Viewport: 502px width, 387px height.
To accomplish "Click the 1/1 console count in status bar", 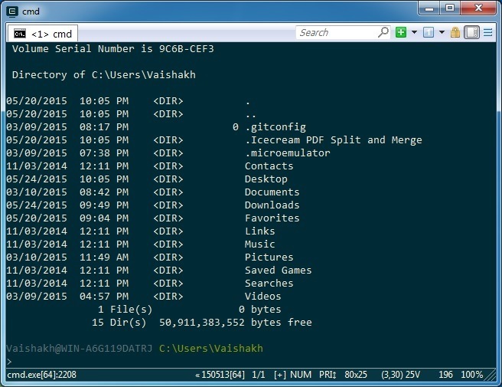I will click(259, 375).
